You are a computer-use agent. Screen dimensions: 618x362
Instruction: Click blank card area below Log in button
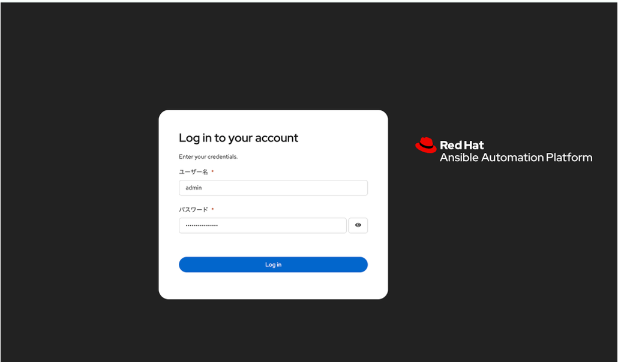point(273,285)
